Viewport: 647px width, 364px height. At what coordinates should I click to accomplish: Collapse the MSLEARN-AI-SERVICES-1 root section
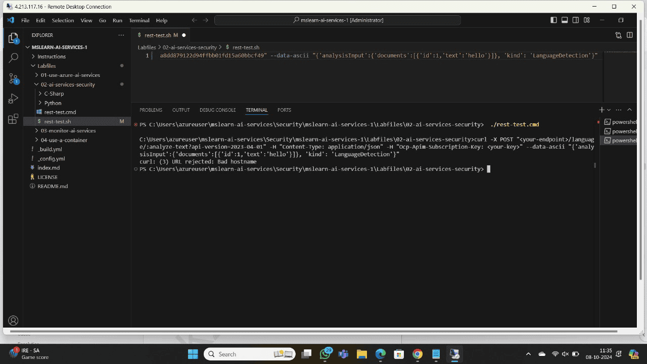click(60, 47)
